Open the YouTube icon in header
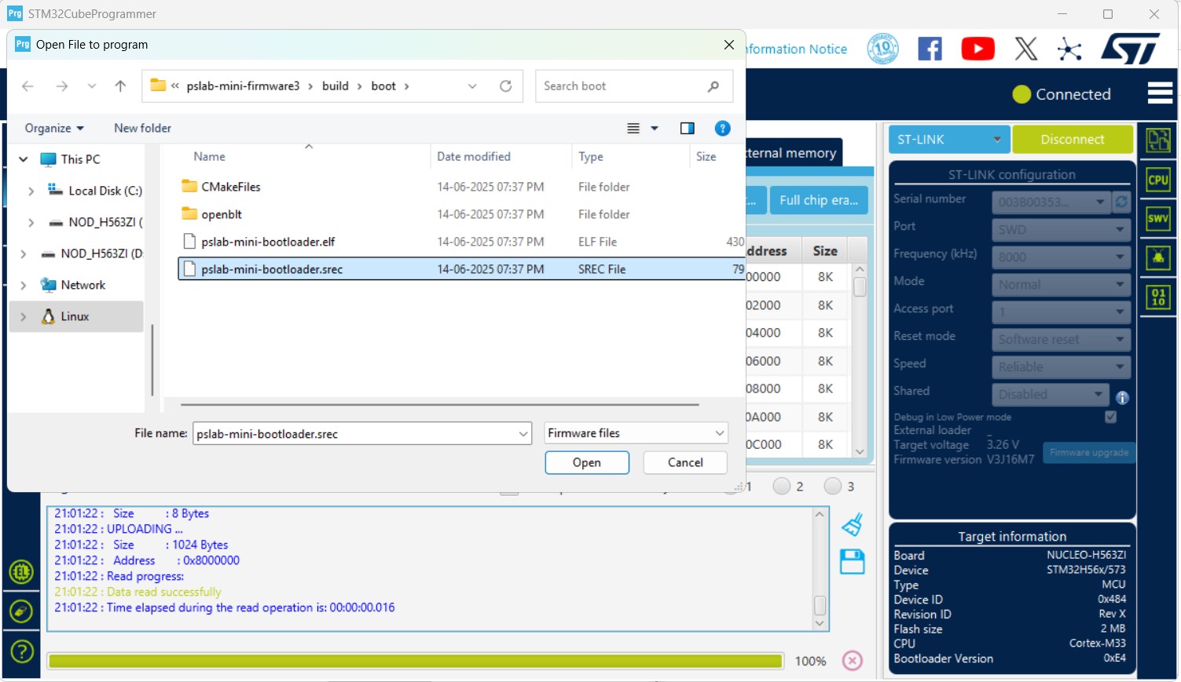1181x682 pixels. 977,49
